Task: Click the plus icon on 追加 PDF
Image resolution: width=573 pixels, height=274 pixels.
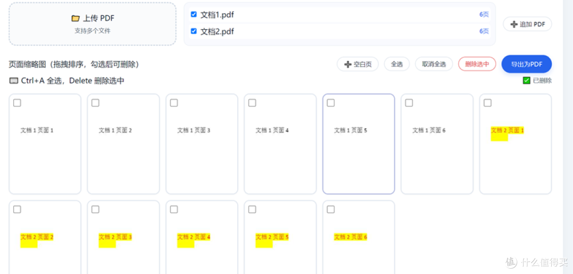Action: [x=514, y=24]
